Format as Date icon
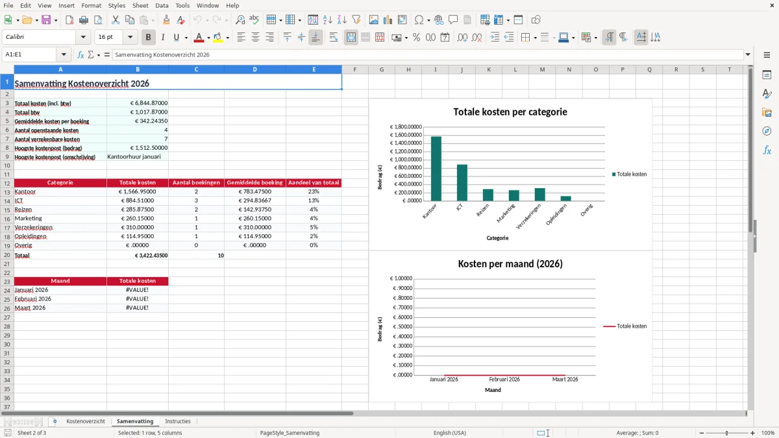Screen dimensions: 779x438 point(445,38)
